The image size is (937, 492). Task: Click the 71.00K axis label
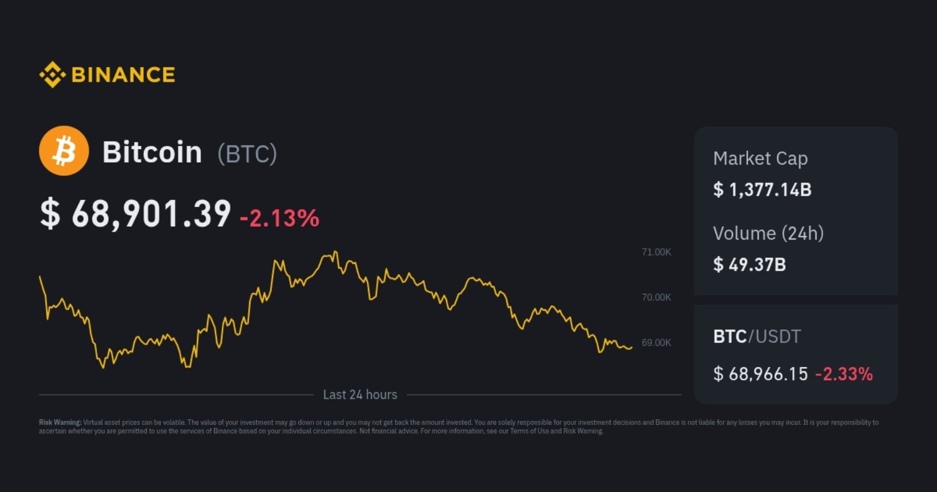click(x=656, y=252)
